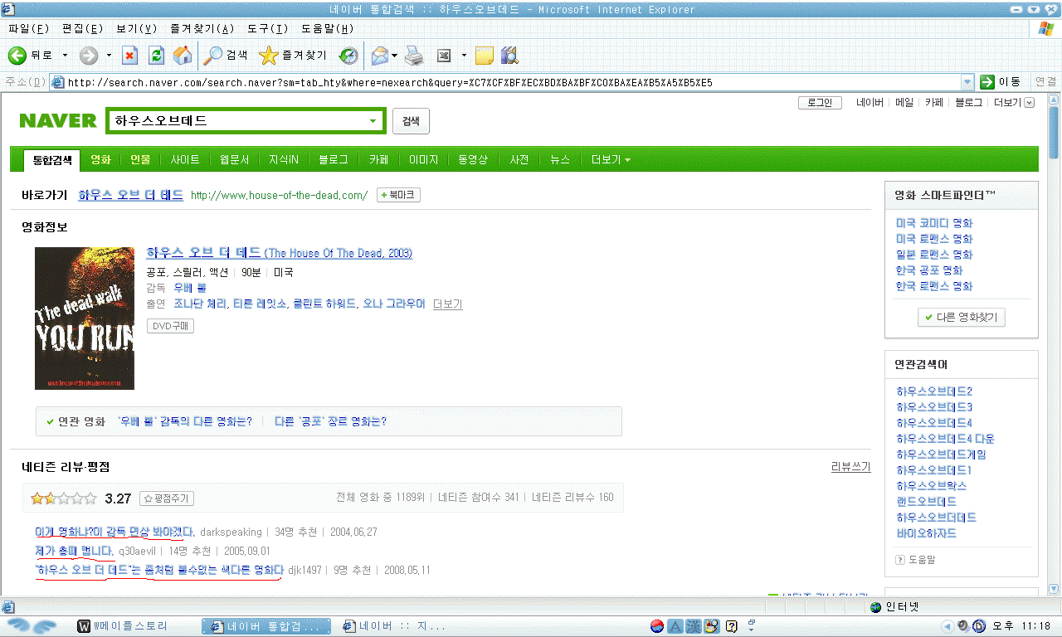Click the yellow note toolbar icon
The image size is (1062, 637).
tap(484, 56)
